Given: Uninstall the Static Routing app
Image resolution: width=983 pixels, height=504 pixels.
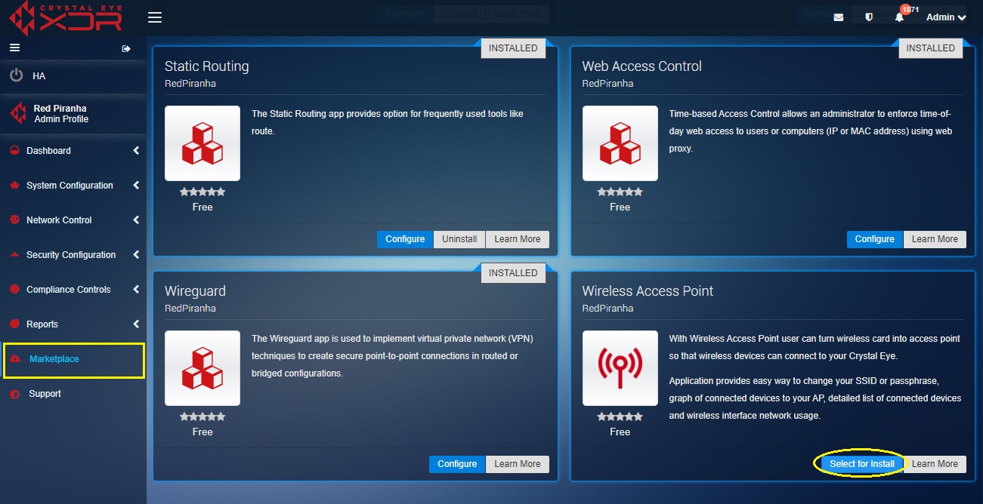Looking at the screenshot, I should [459, 239].
